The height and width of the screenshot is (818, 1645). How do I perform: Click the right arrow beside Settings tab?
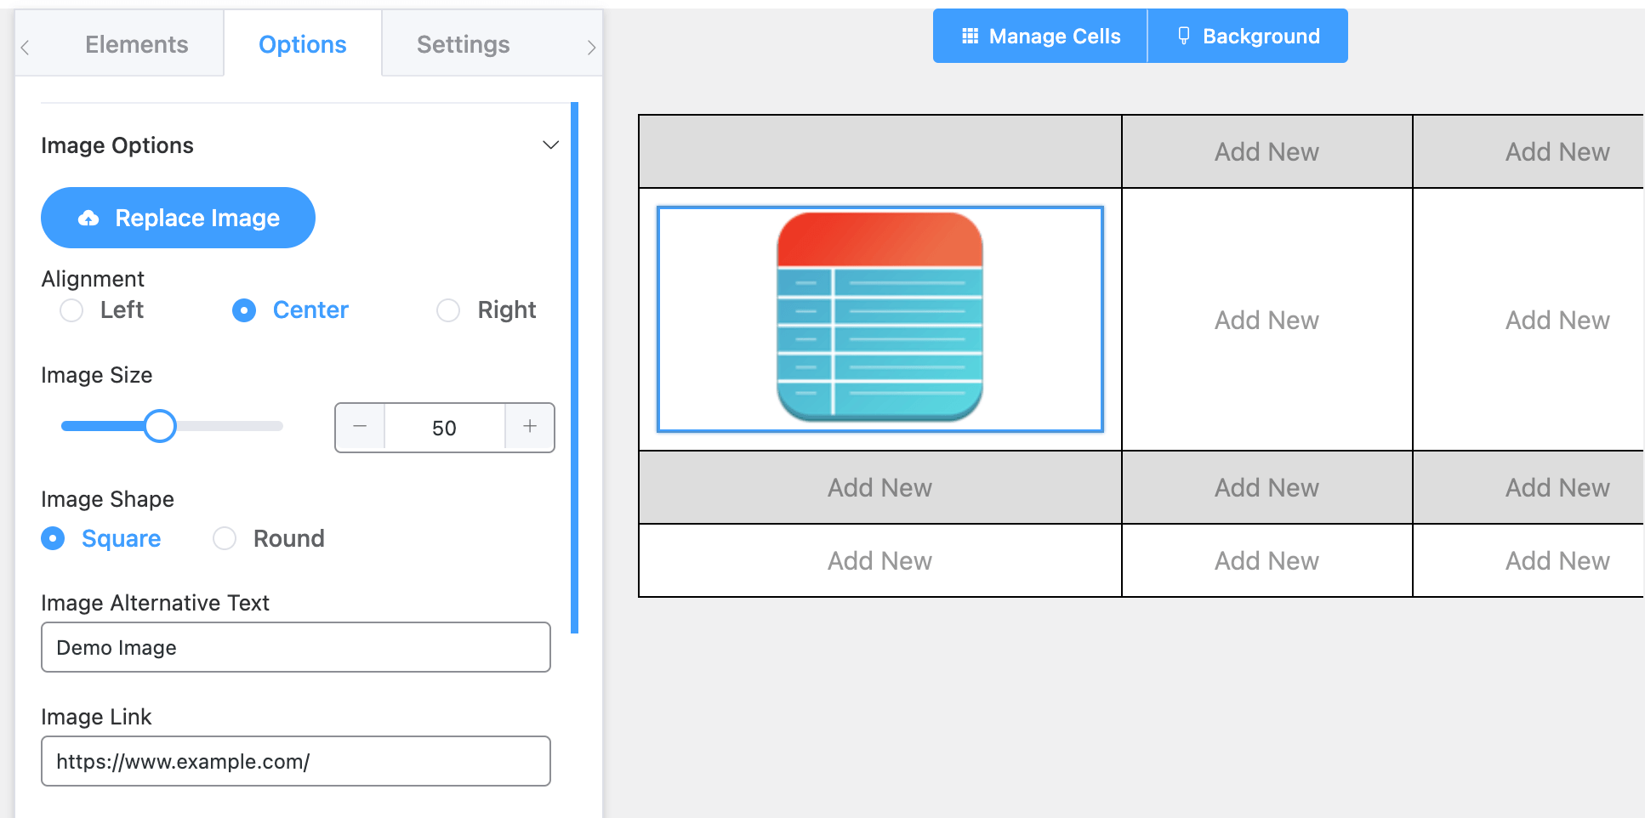pos(591,47)
